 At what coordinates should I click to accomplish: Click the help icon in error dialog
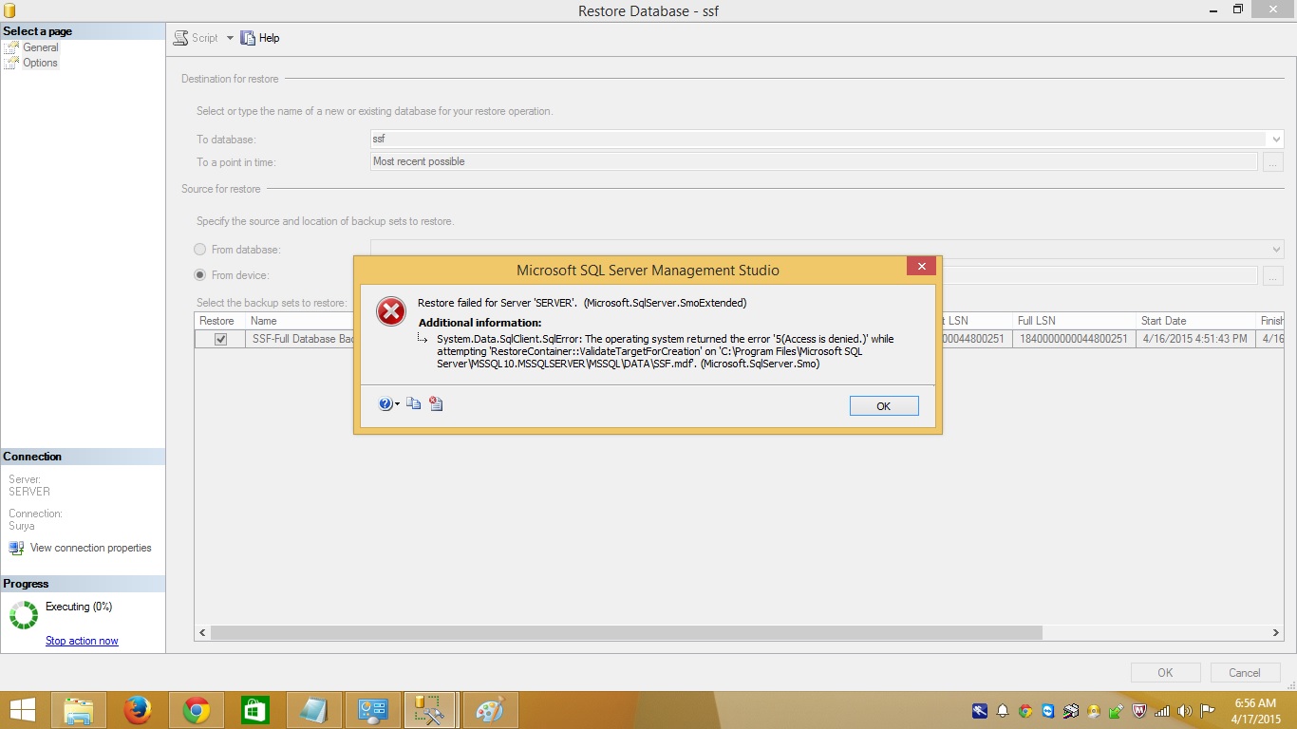385,404
